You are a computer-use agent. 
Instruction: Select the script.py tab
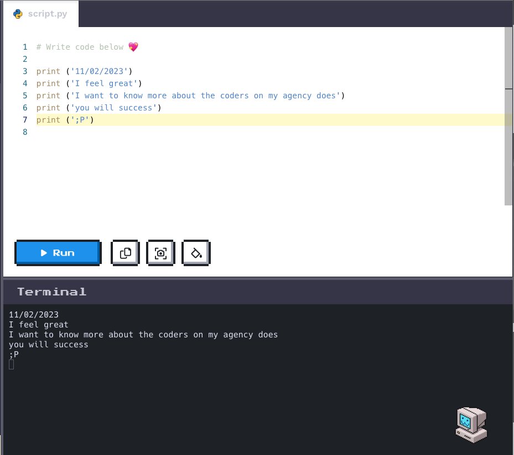40,14
